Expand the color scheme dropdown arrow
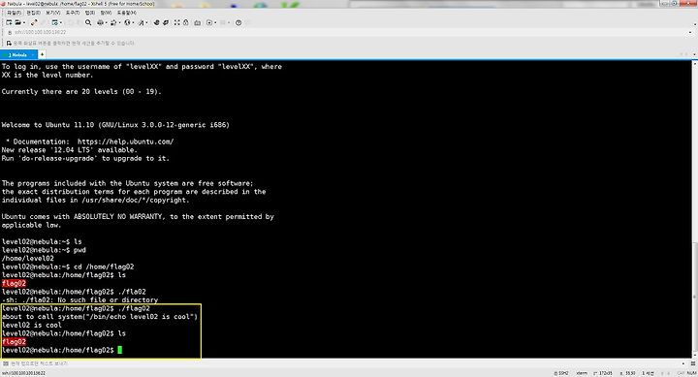This screenshot has width=698, height=377. pyautogui.click(x=119, y=22)
